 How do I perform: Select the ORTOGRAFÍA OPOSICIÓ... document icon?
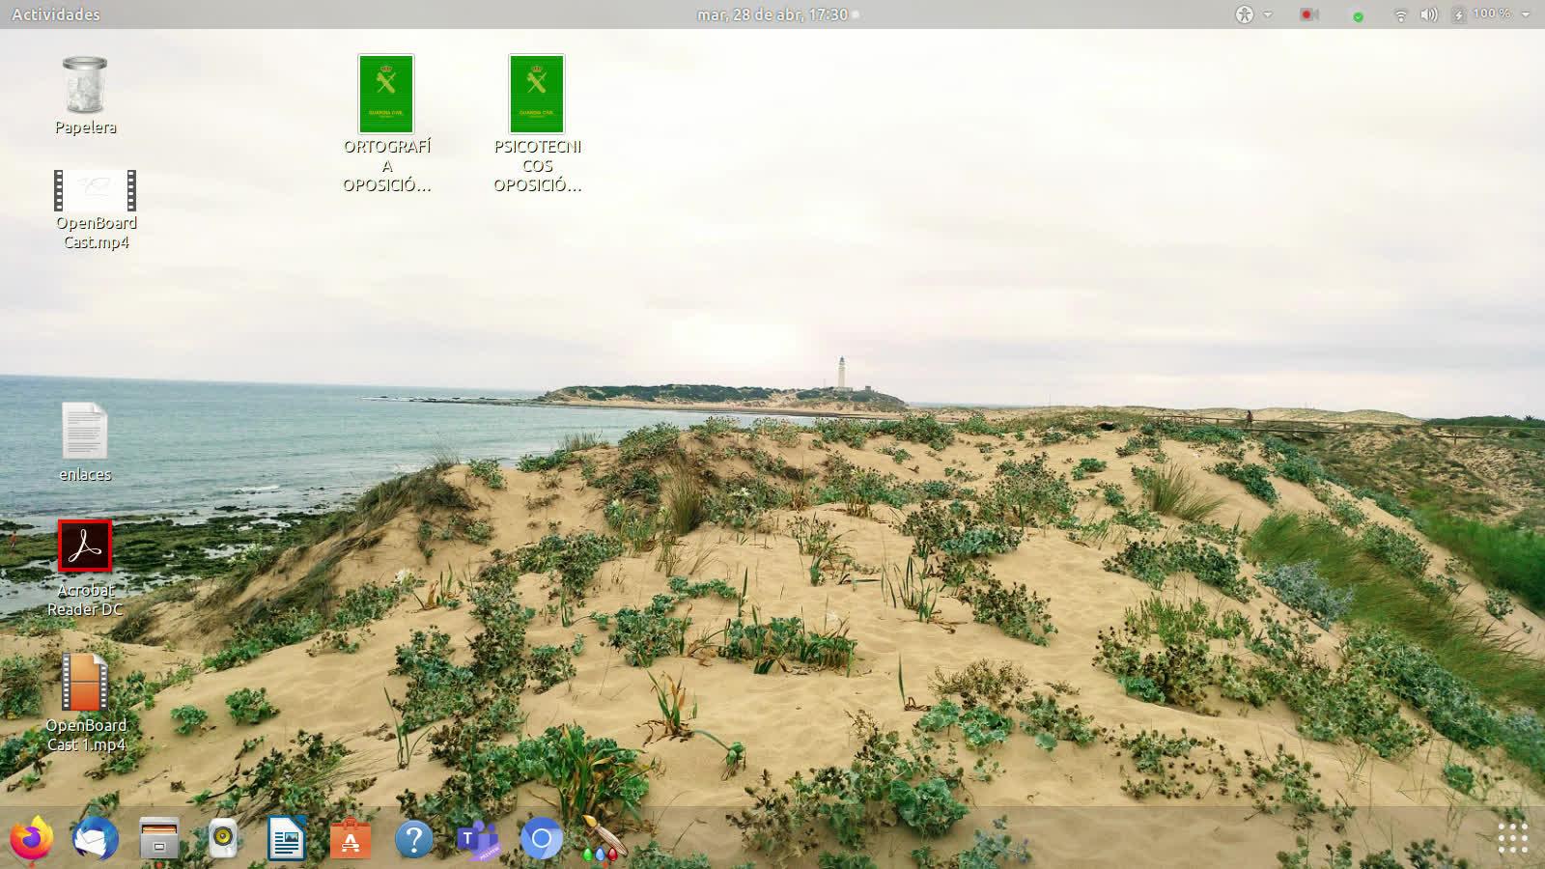pyautogui.click(x=386, y=94)
